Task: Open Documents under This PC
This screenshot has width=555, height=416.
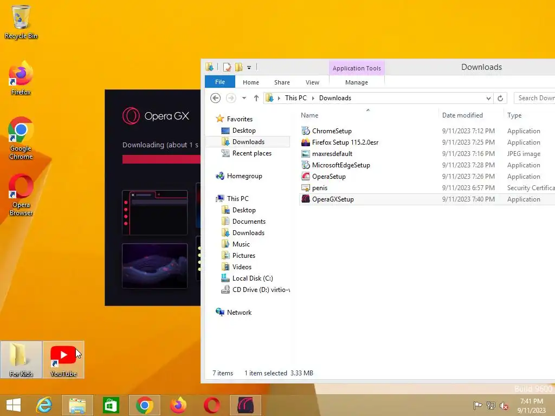Action: click(249, 221)
